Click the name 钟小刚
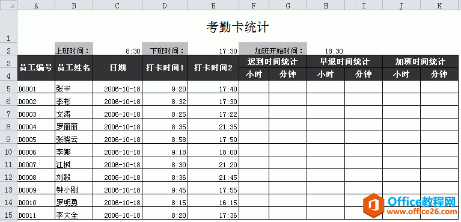The image size is (461, 222). (74, 188)
